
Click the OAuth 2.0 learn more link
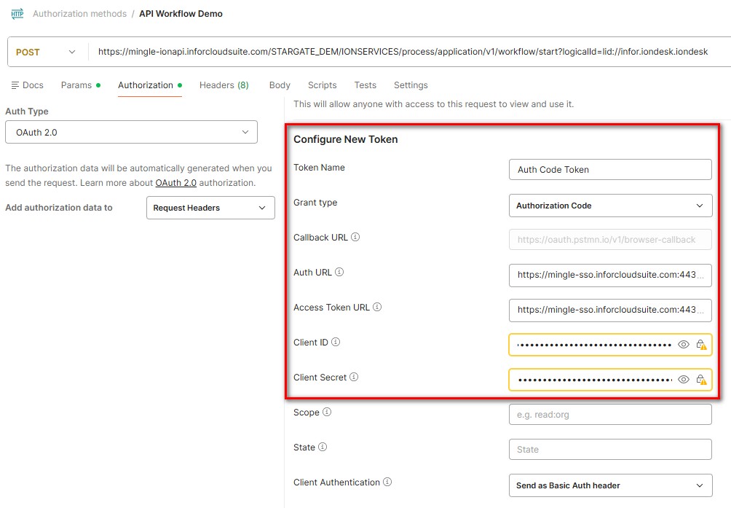pos(175,183)
